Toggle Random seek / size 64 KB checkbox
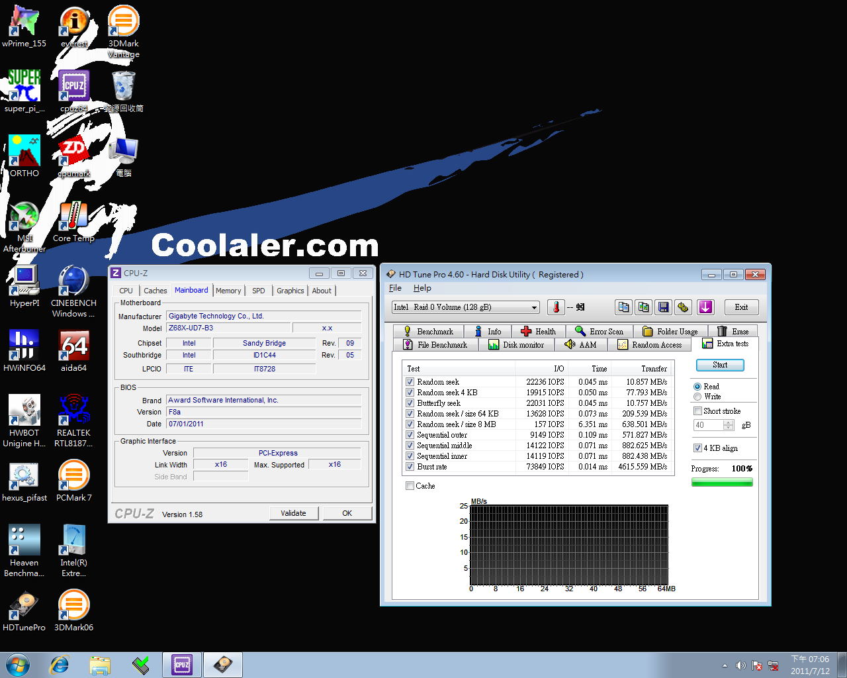Image resolution: width=847 pixels, height=678 pixels. tap(410, 414)
